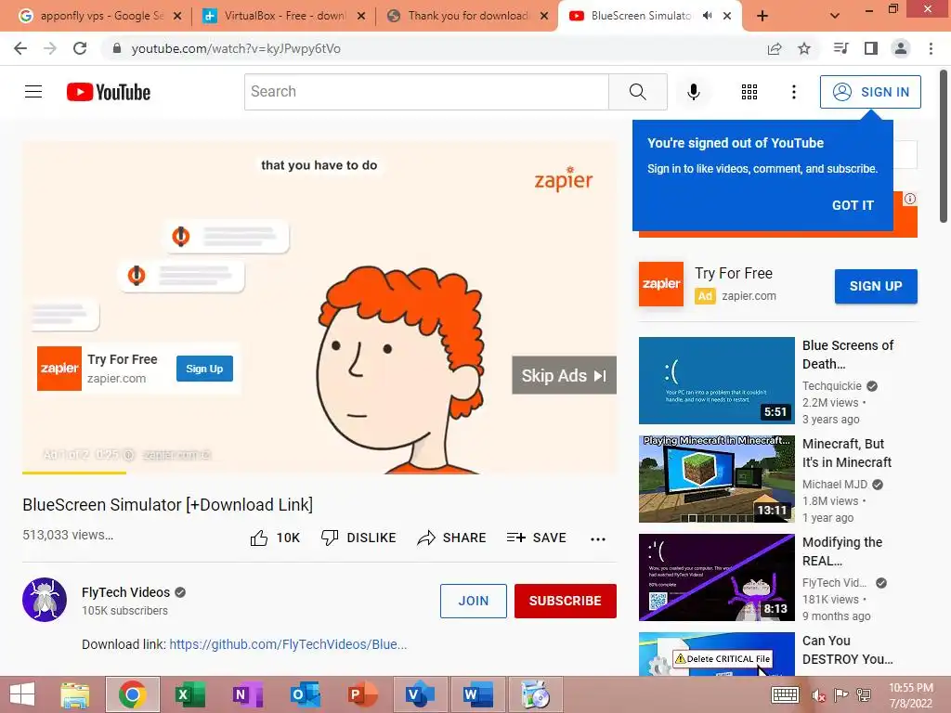The image size is (951, 713).
Task: Start voice search with microphone icon
Action: click(x=693, y=92)
